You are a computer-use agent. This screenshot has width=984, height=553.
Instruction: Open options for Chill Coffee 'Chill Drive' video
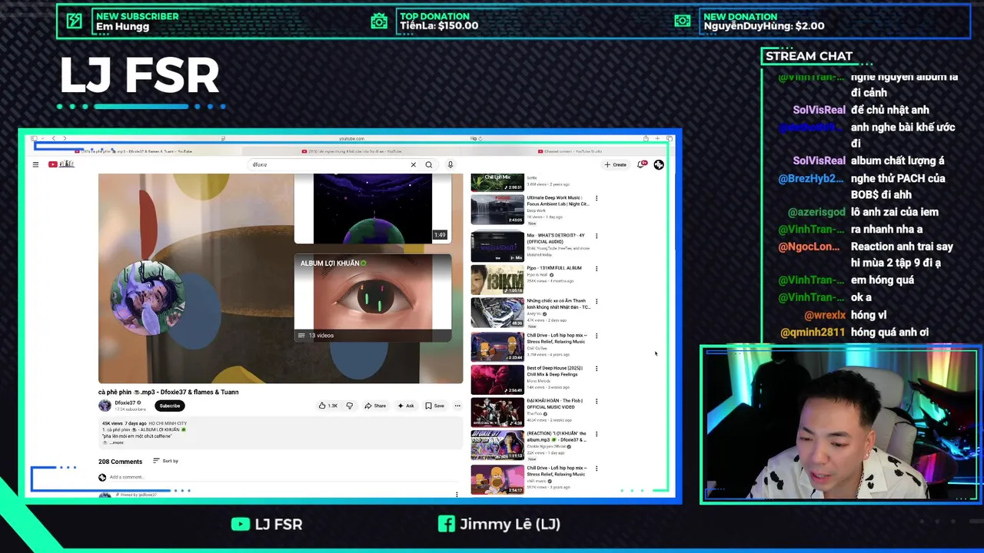click(x=597, y=336)
